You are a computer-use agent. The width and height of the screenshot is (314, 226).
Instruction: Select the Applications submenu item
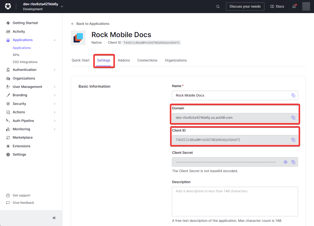(x=22, y=48)
